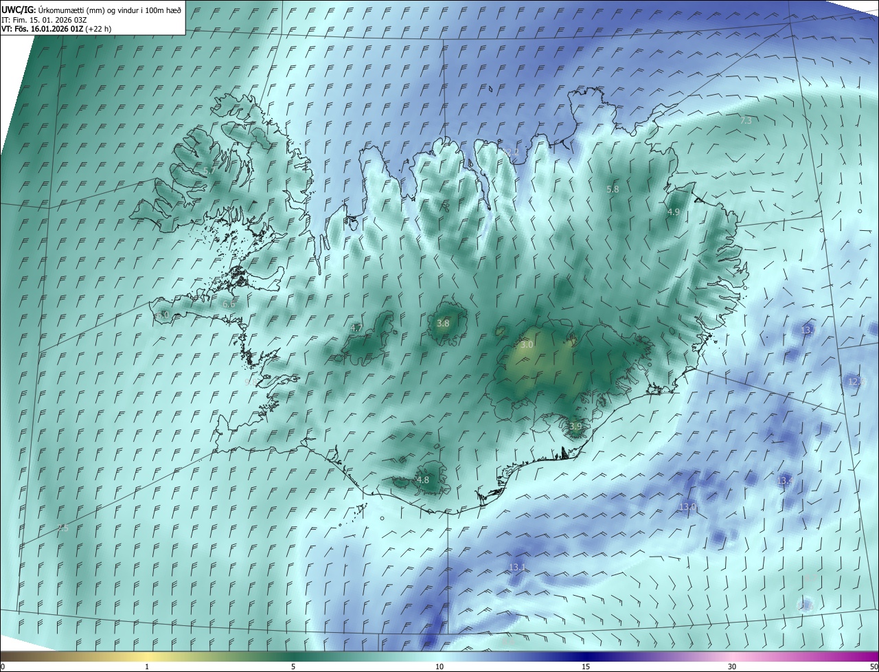Click the 7.3 value label on the map
The image size is (879, 672).
click(746, 120)
